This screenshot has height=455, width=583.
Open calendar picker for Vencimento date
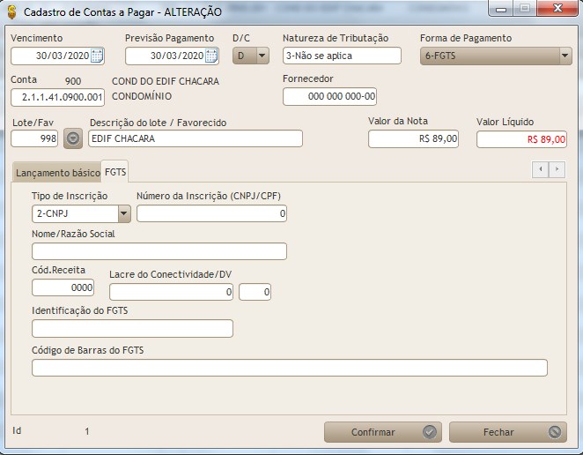tap(97, 56)
